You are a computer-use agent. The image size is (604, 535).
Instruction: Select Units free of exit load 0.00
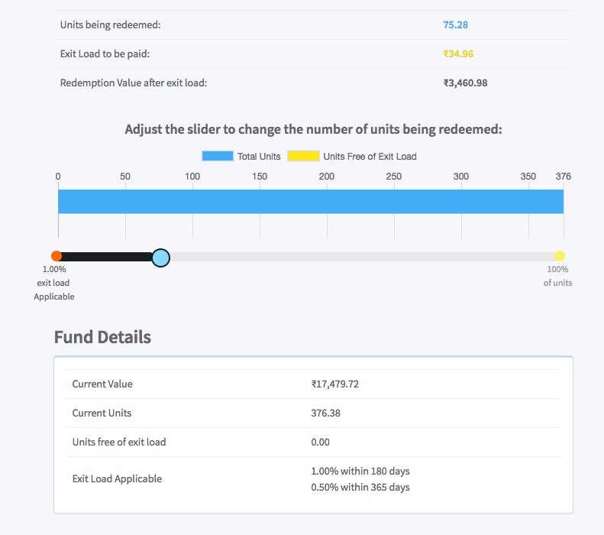coord(320,442)
